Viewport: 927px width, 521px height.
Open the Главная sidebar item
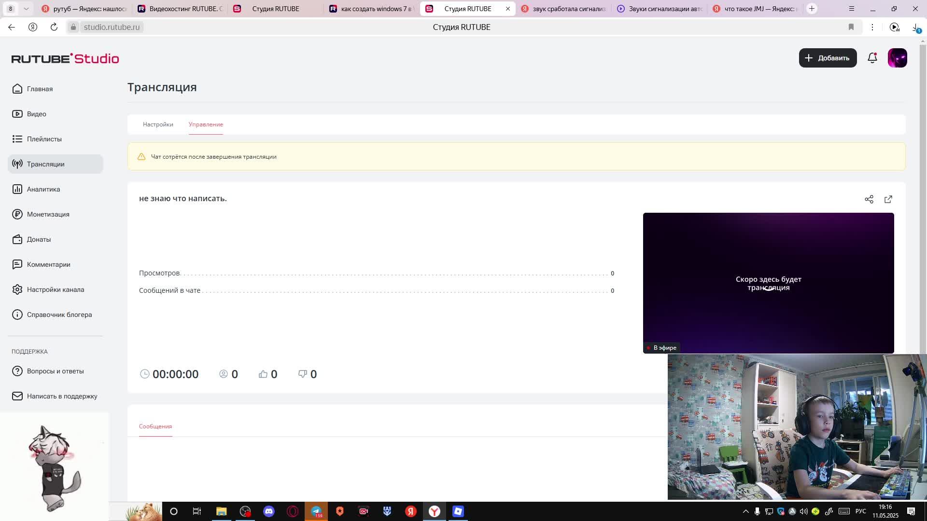pyautogui.click(x=55, y=89)
